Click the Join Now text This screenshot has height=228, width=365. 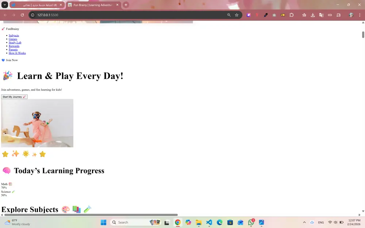pyautogui.click(x=12, y=60)
